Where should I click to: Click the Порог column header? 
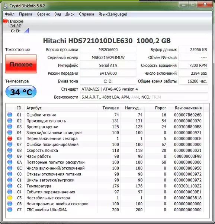pos(156,108)
